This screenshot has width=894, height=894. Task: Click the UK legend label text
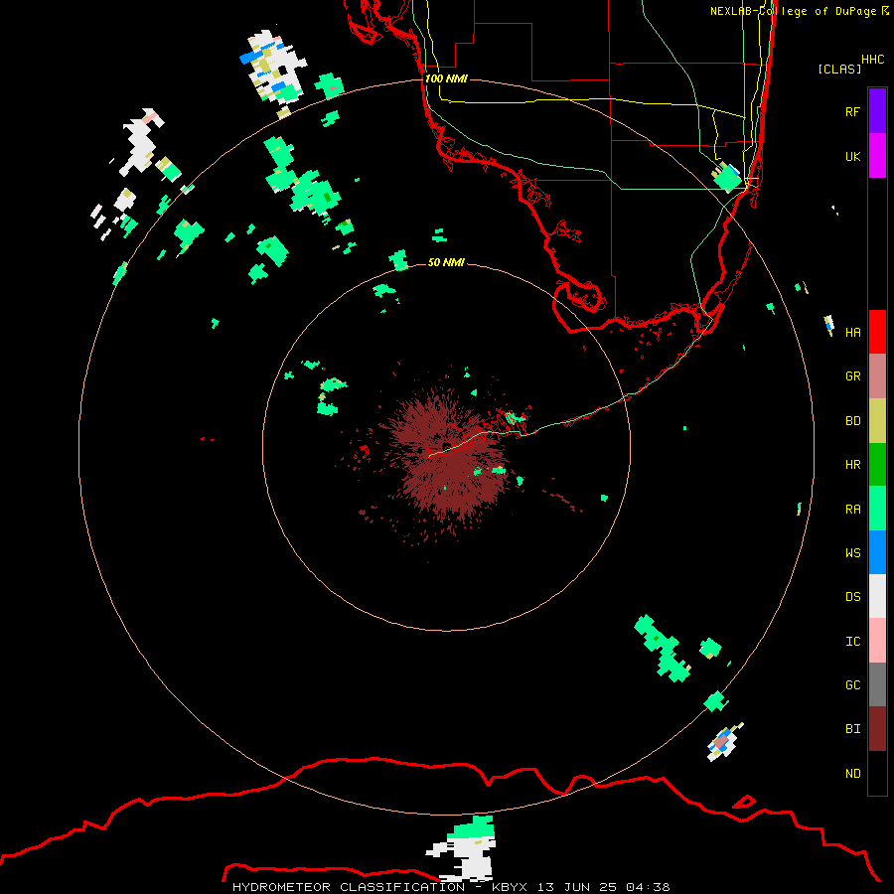tap(852, 156)
